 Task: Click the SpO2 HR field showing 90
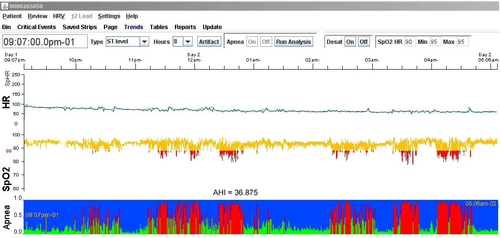(x=410, y=41)
